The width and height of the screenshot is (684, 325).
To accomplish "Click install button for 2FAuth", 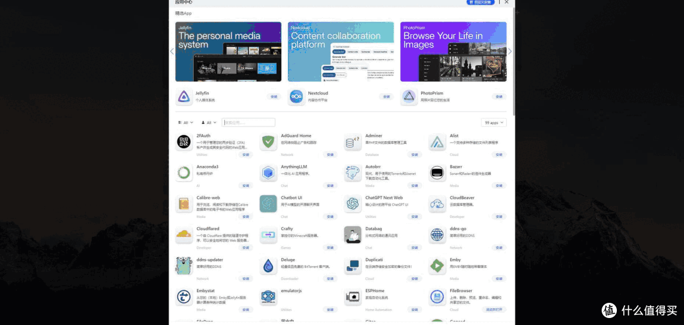I will click(246, 155).
